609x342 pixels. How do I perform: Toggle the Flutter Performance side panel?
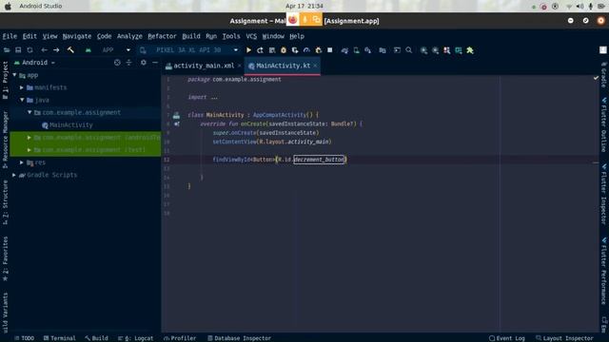[x=604, y=271]
